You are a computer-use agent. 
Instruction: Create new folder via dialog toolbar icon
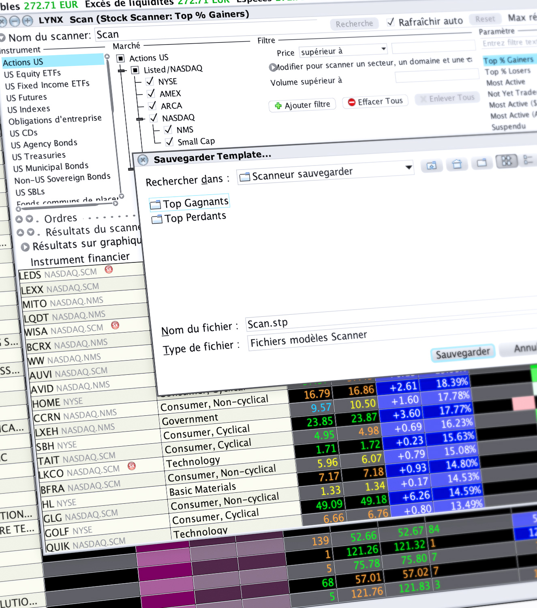pos(482,163)
